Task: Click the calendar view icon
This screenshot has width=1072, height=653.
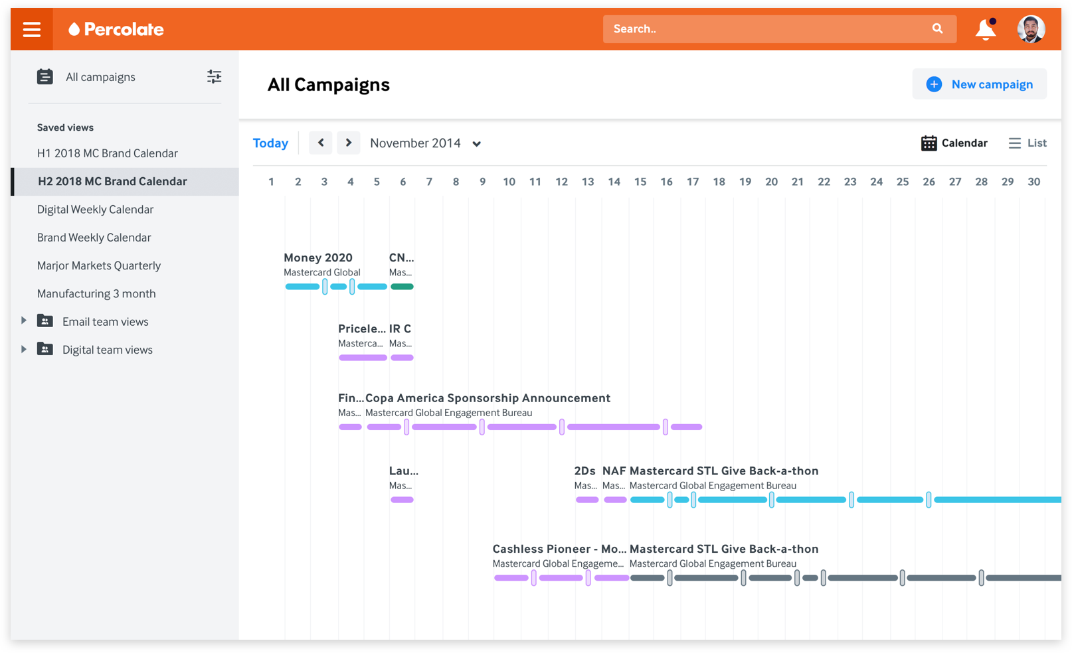Action: click(x=929, y=143)
